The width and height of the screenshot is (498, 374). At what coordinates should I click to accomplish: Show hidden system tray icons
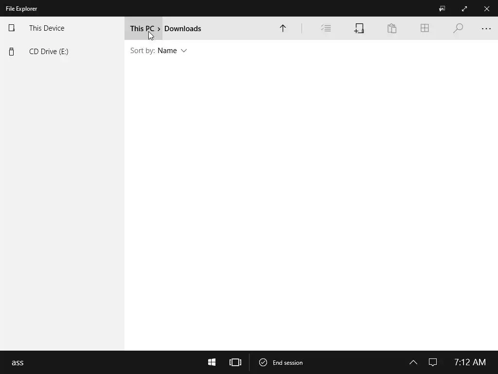tap(413, 362)
